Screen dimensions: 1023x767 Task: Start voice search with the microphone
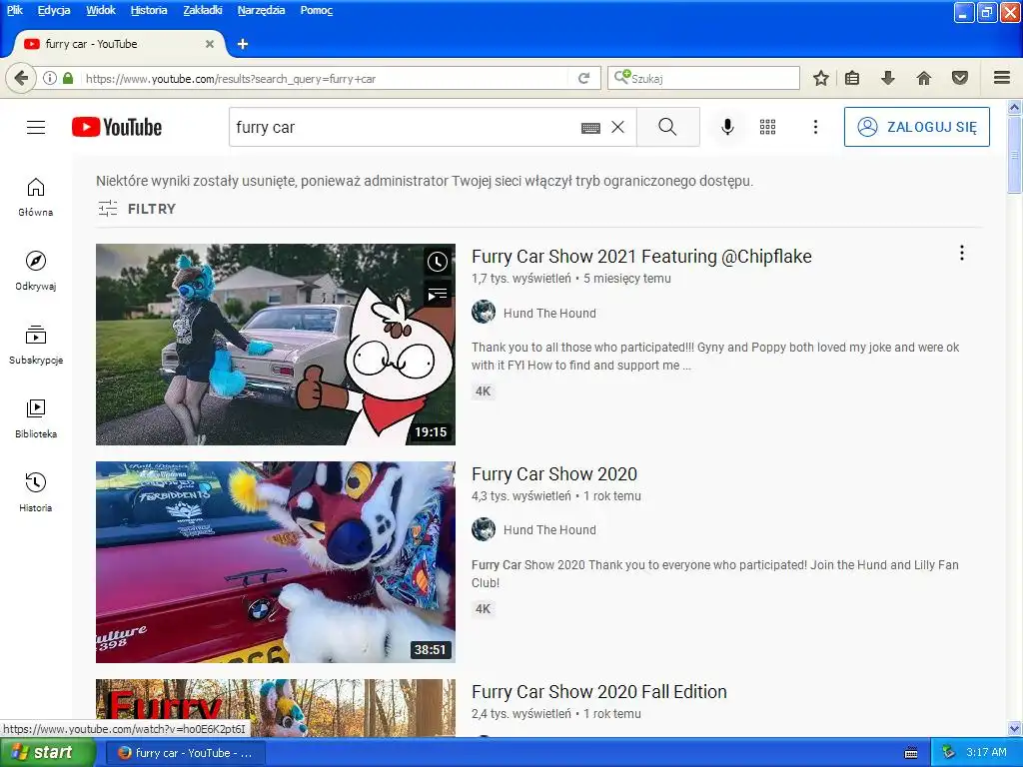click(727, 127)
